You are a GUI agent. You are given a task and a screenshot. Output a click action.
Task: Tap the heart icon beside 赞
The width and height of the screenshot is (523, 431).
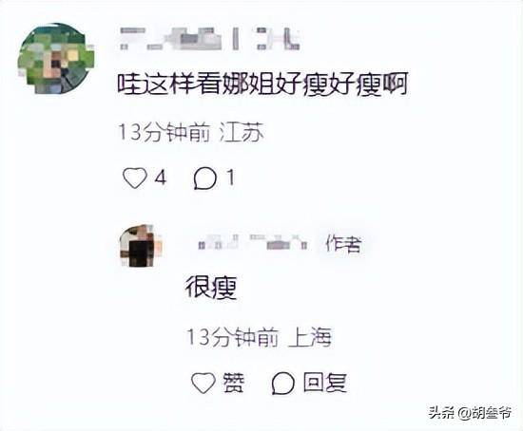[203, 383]
